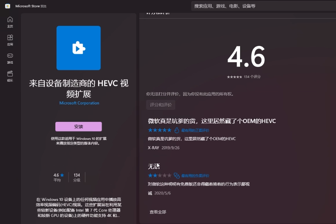Click the app title 来自设备制造商的 HEVC 视频扩展
Image resolution: width=336 pixels, height=224 pixels.
pyautogui.click(x=79, y=88)
